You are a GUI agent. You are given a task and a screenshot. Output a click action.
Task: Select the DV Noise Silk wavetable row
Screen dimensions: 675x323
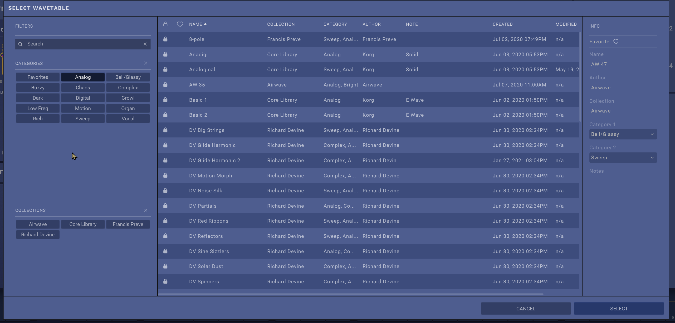coord(316,191)
